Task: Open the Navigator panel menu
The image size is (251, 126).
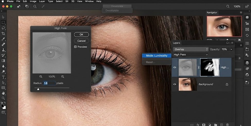Action: click(x=241, y=13)
